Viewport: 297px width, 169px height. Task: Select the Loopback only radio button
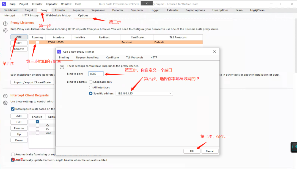pyautogui.click(x=91, y=82)
